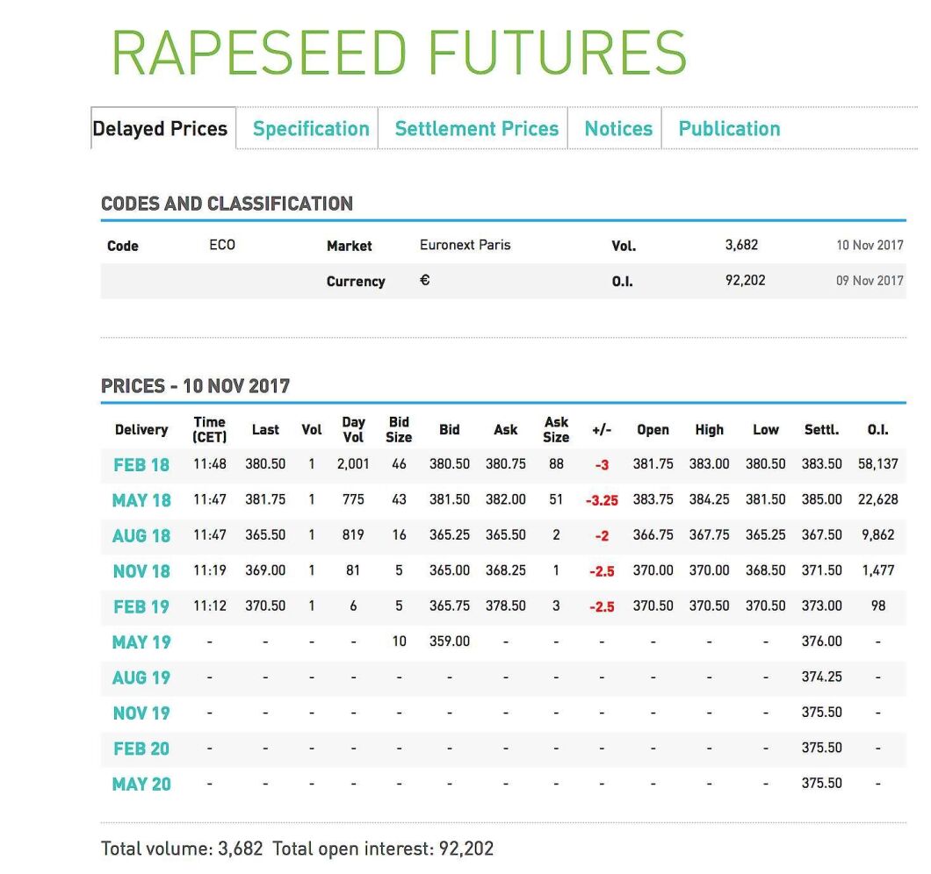931x874 pixels.
Task: Select the NOV 18 delivery link
Action: click(141, 571)
